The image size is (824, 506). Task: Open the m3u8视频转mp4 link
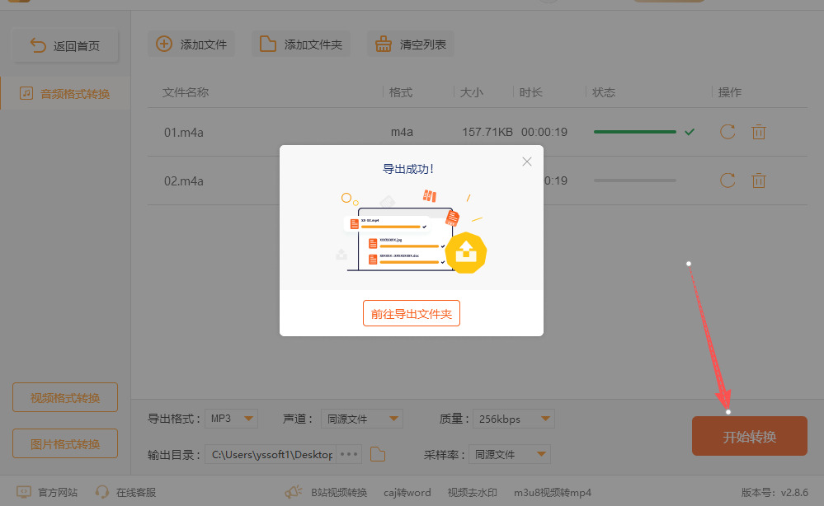(553, 492)
